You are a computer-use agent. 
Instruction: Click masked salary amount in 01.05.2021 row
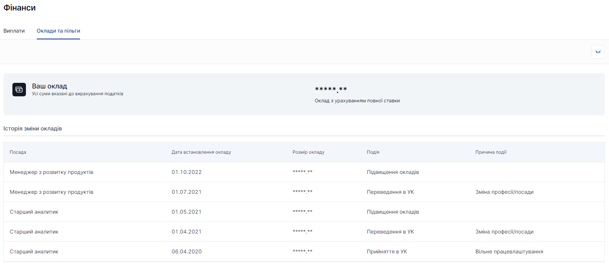pos(302,211)
